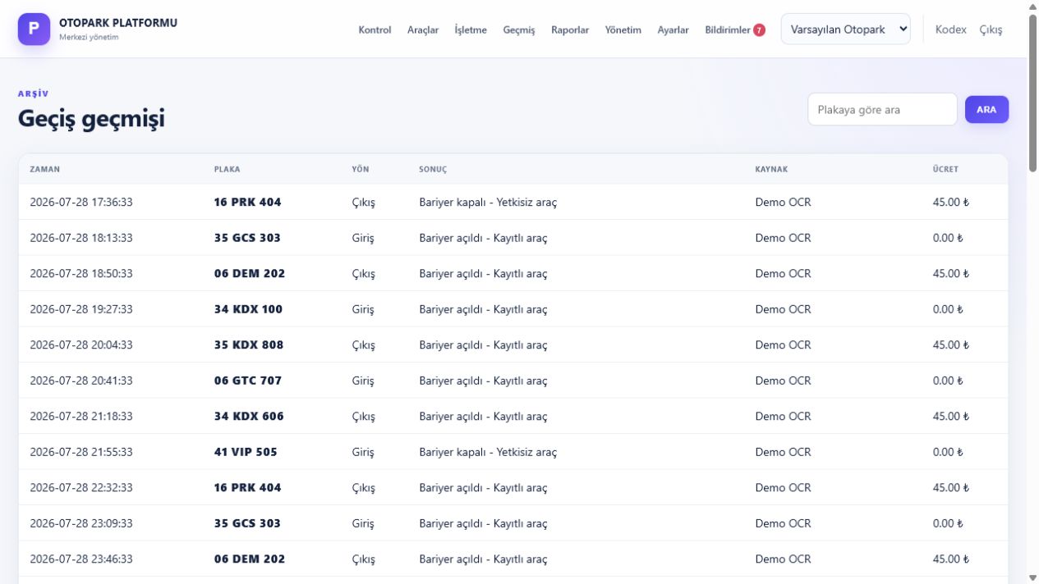Expand the Varsayılan Otopark dropdown
The height and width of the screenshot is (584, 1039).
[x=846, y=29]
